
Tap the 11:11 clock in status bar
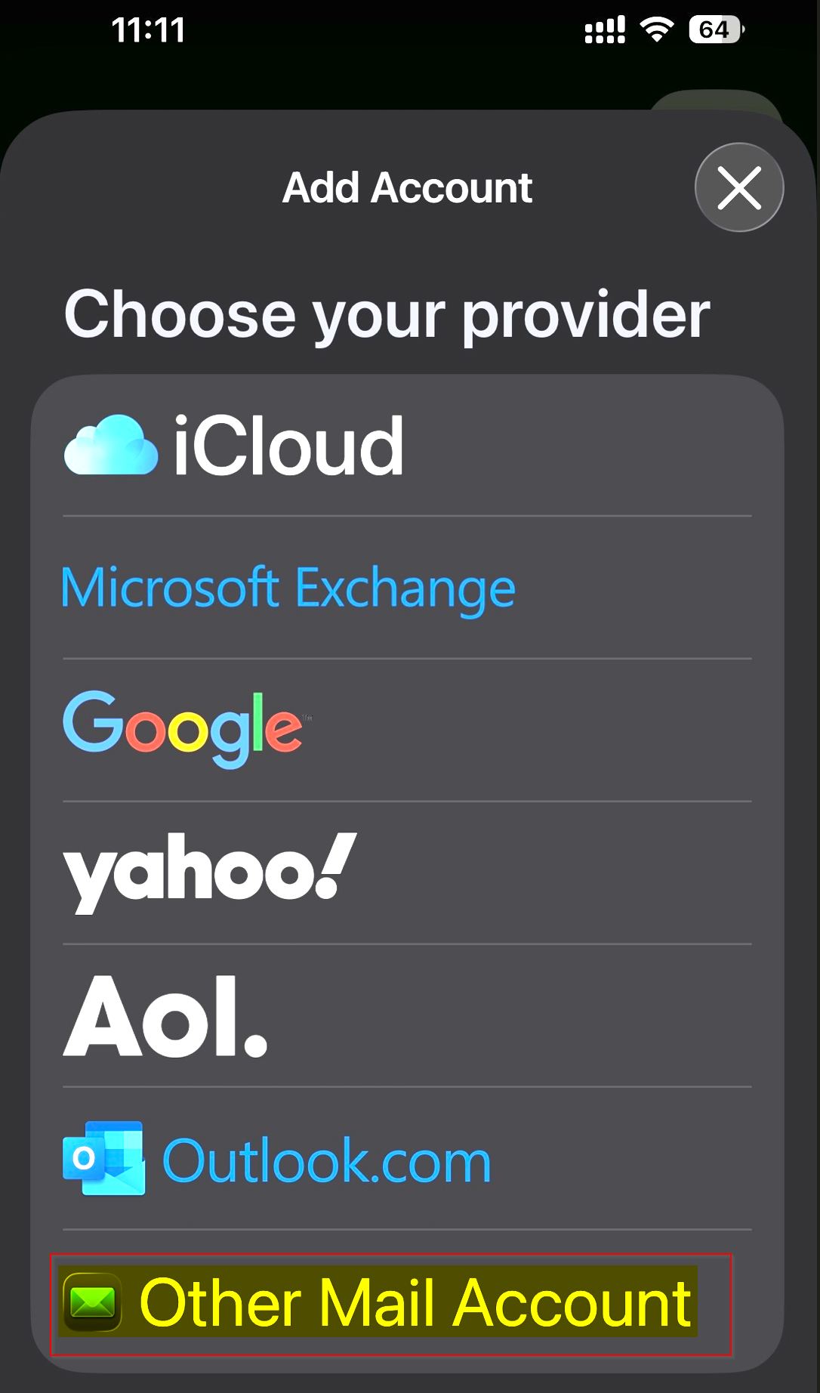pos(148,30)
